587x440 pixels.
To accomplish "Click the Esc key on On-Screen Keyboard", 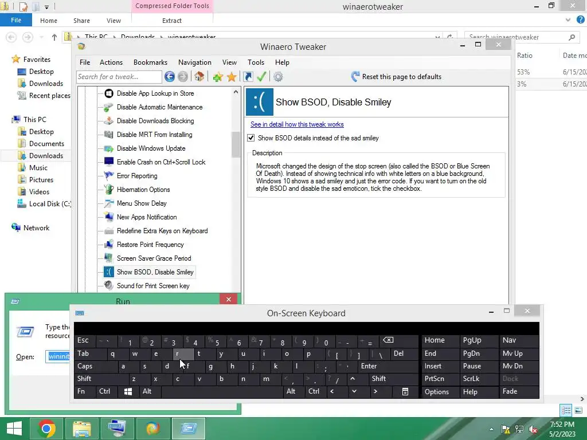I will pos(85,340).
